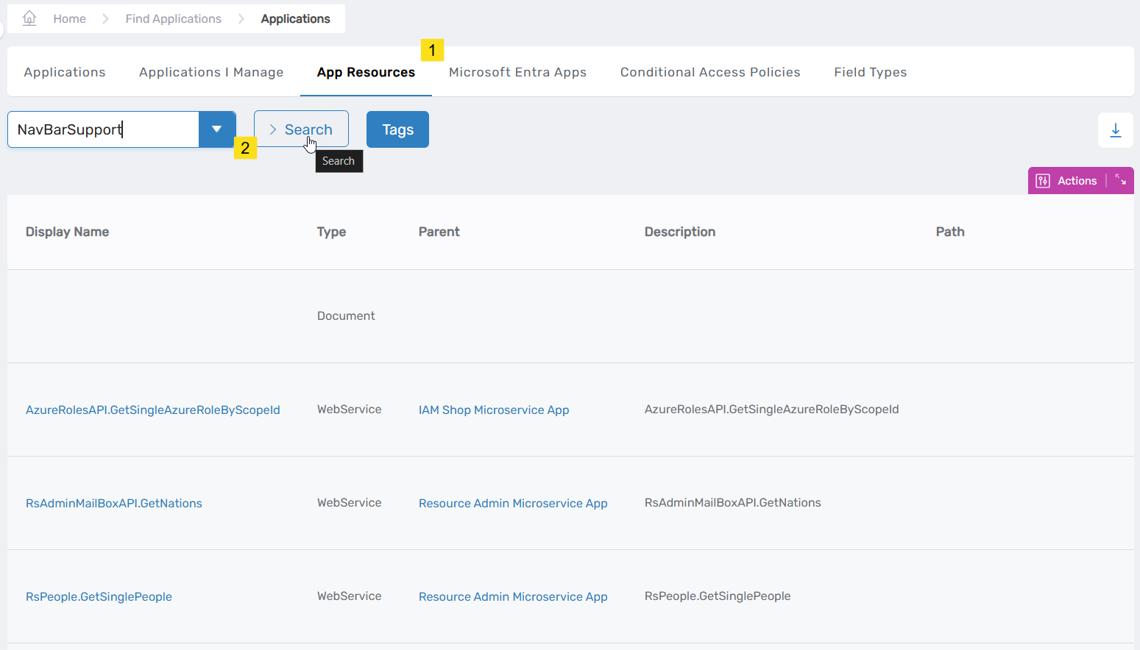Select the Microsoft Entra Apps tab
The height and width of the screenshot is (650, 1140).
(518, 71)
